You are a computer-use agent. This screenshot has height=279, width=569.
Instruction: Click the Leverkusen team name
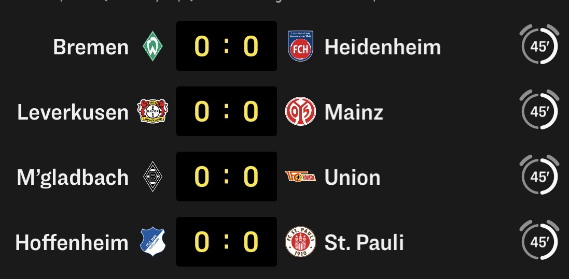73,112
